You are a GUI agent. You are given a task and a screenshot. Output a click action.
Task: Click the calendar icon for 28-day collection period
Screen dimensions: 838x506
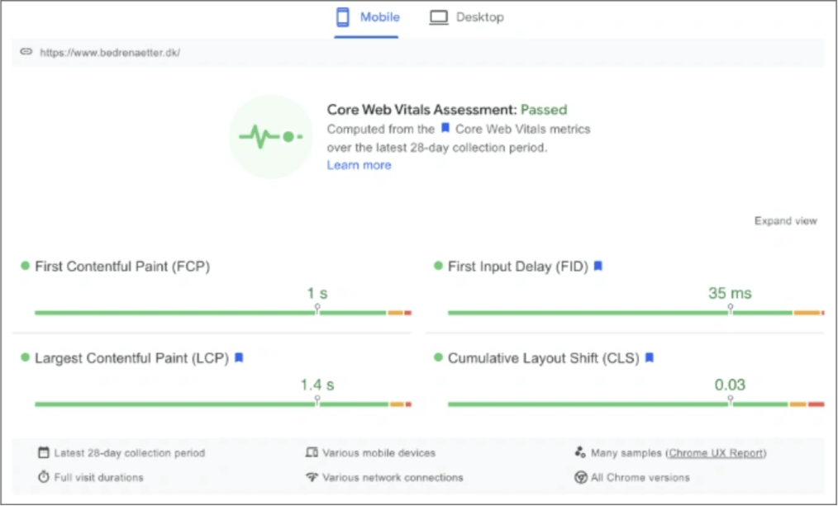click(x=44, y=453)
